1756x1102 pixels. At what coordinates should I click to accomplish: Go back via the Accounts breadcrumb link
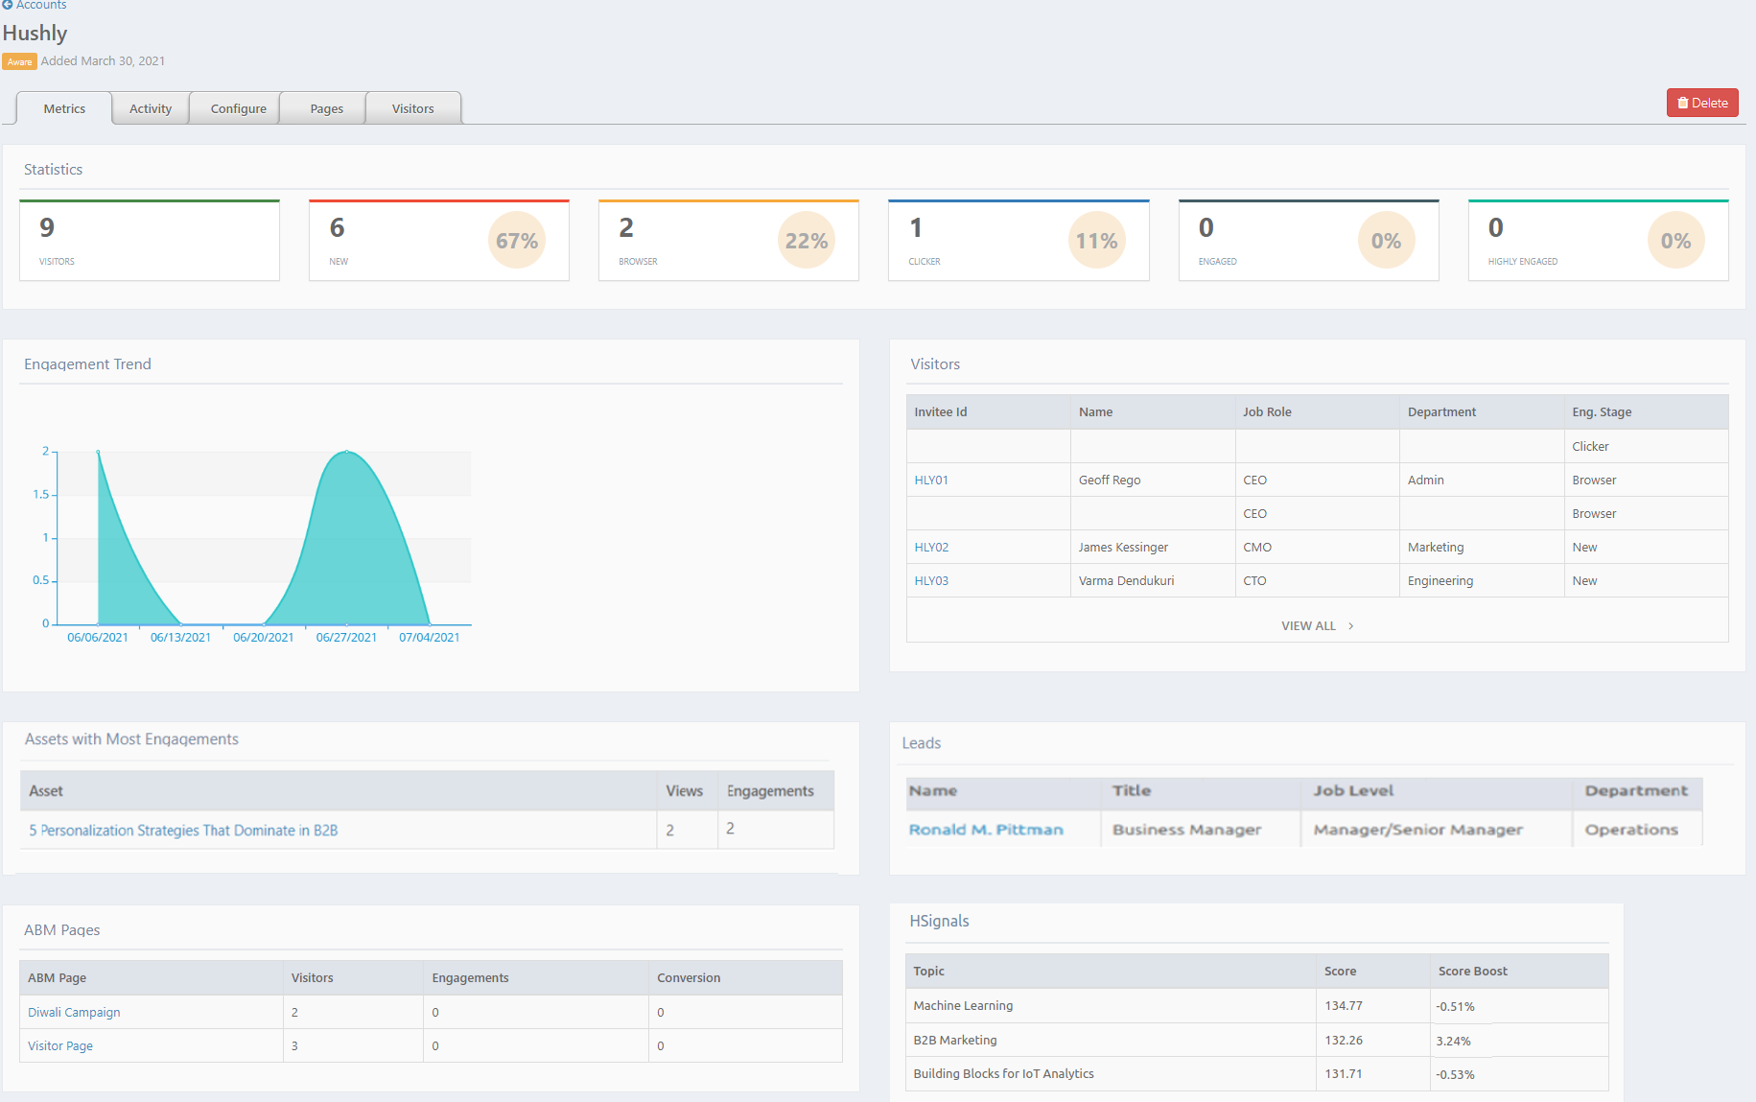pyautogui.click(x=41, y=5)
